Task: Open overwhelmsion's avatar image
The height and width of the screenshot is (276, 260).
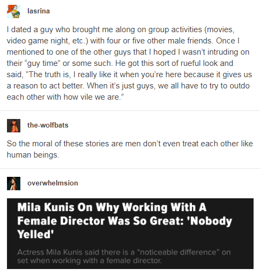Action: (x=13, y=183)
